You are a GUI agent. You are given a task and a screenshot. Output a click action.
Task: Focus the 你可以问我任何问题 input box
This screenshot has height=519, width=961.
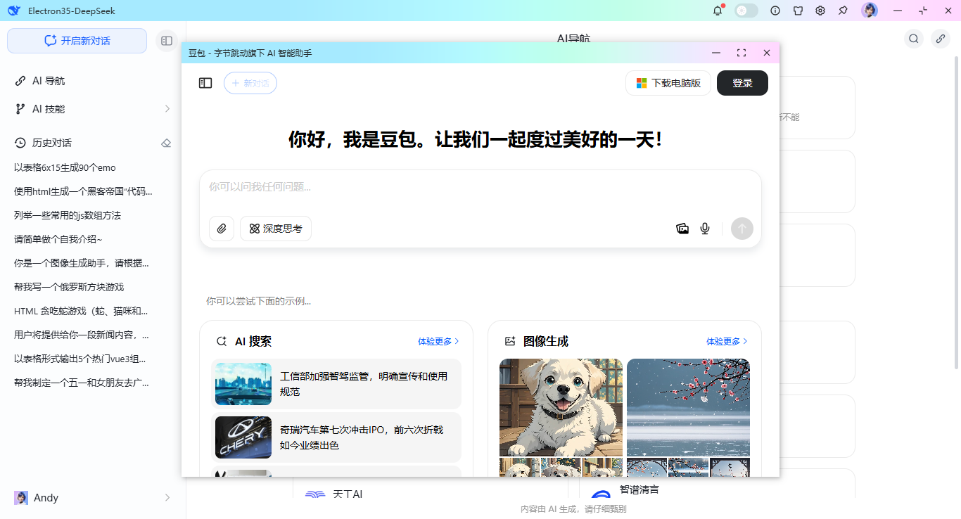(x=480, y=188)
